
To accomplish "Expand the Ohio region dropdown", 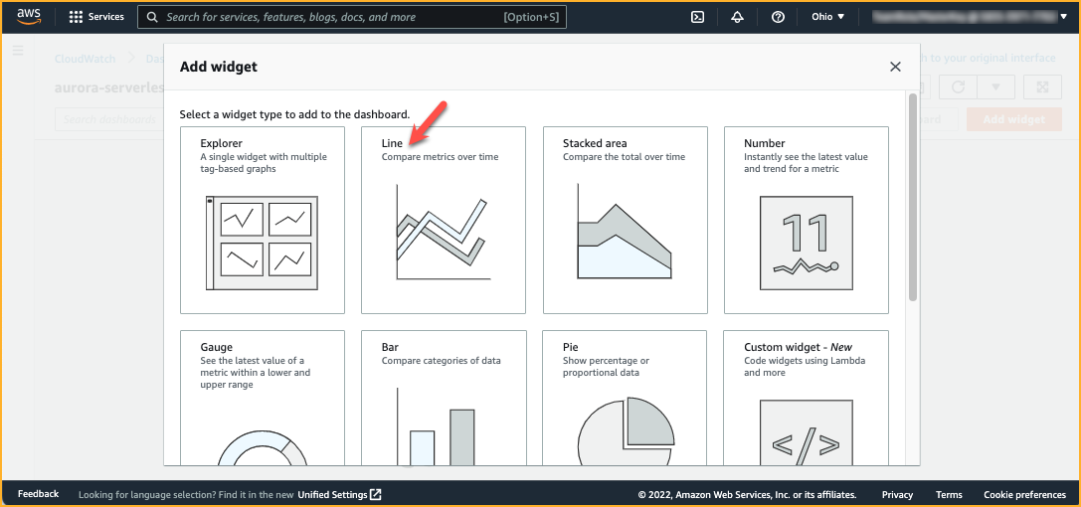I will [x=827, y=17].
